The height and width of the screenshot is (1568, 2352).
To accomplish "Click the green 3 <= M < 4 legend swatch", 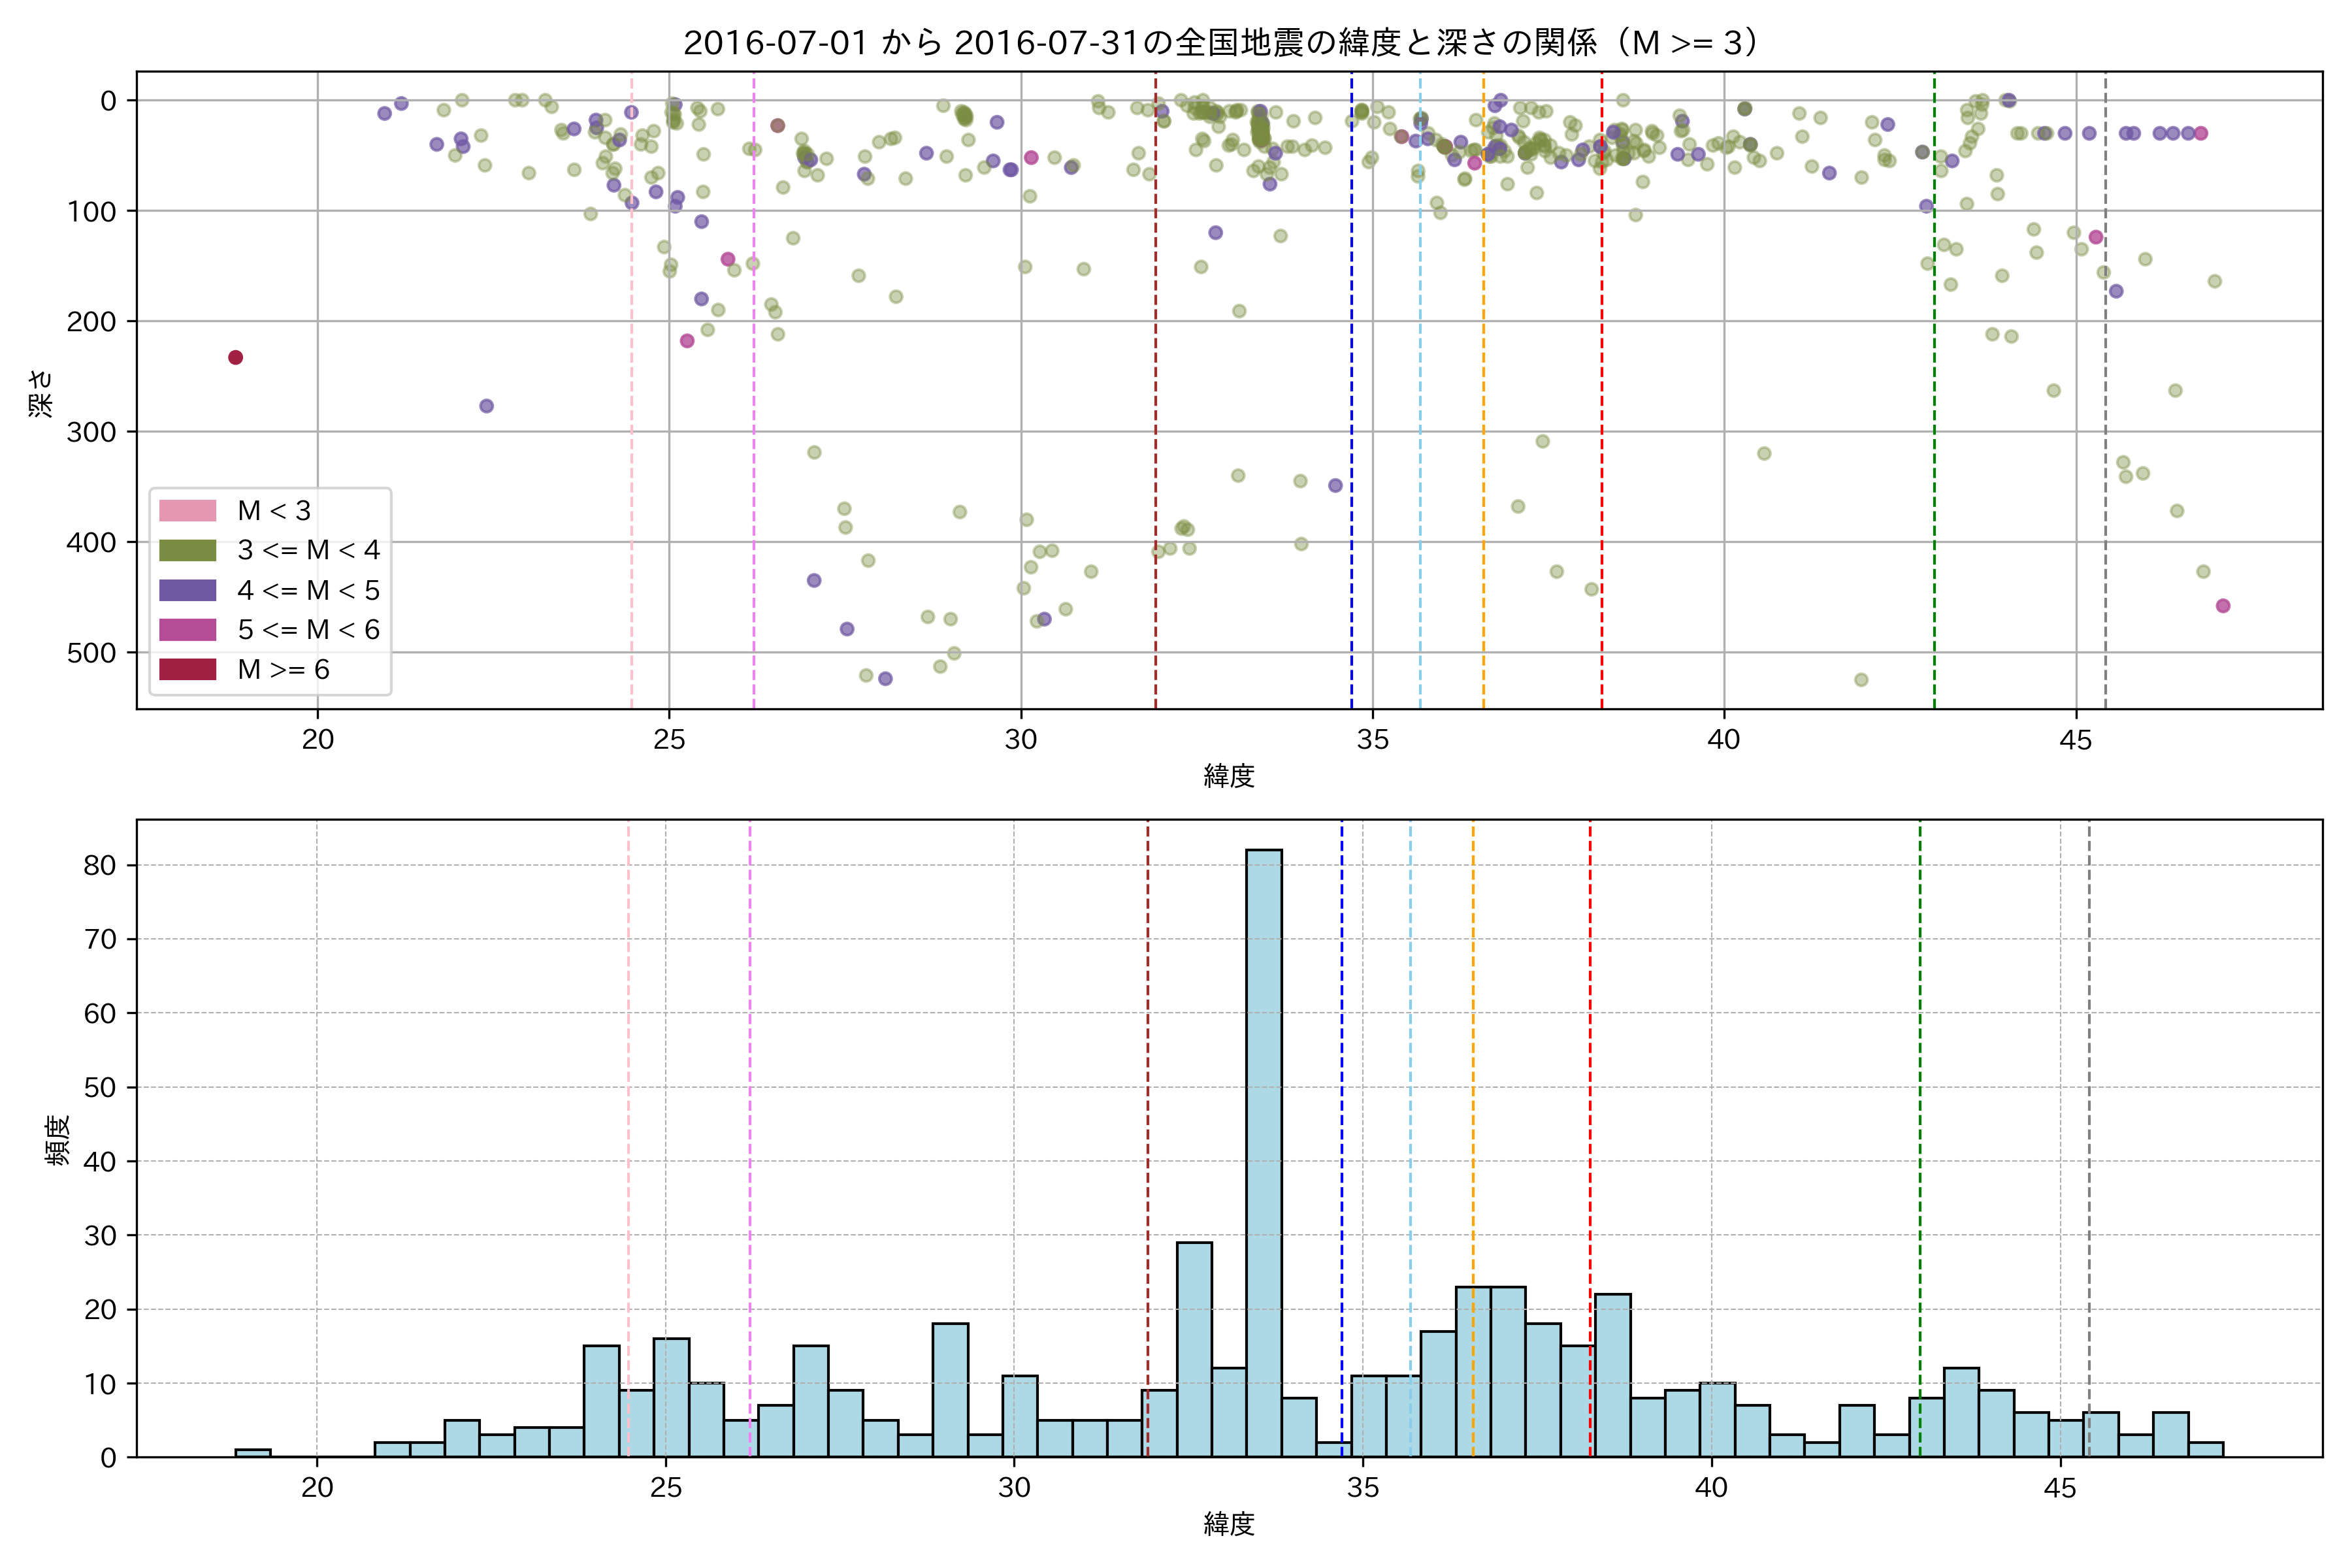I will click(187, 550).
